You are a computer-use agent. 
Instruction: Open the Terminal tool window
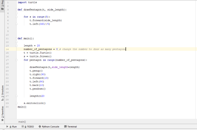tap(70, 126)
